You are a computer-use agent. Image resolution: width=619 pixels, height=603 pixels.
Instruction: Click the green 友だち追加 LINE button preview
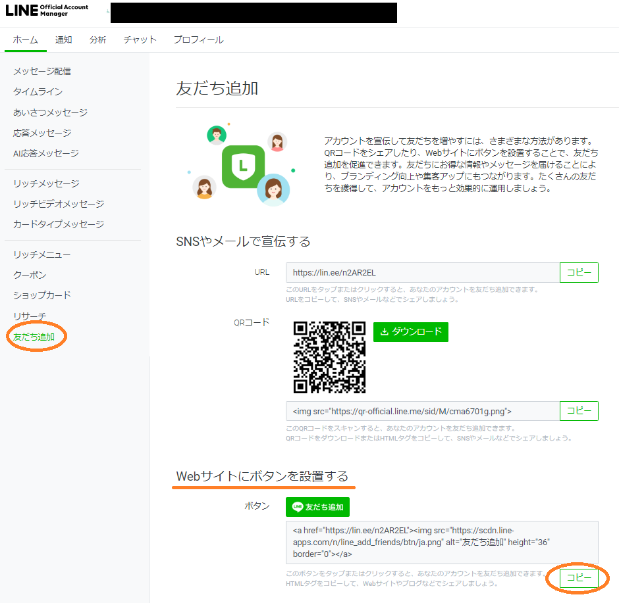(318, 507)
